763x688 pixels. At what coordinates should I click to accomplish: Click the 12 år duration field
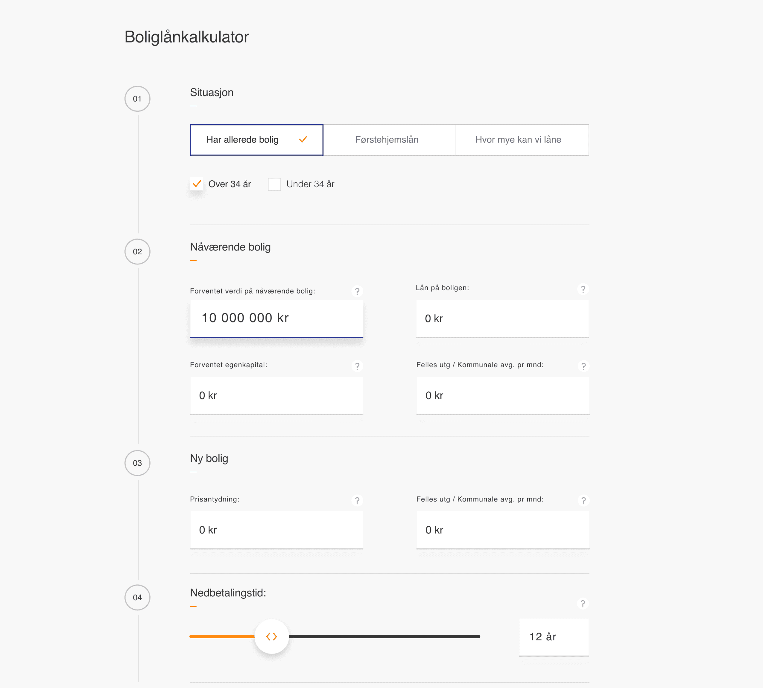(x=554, y=637)
